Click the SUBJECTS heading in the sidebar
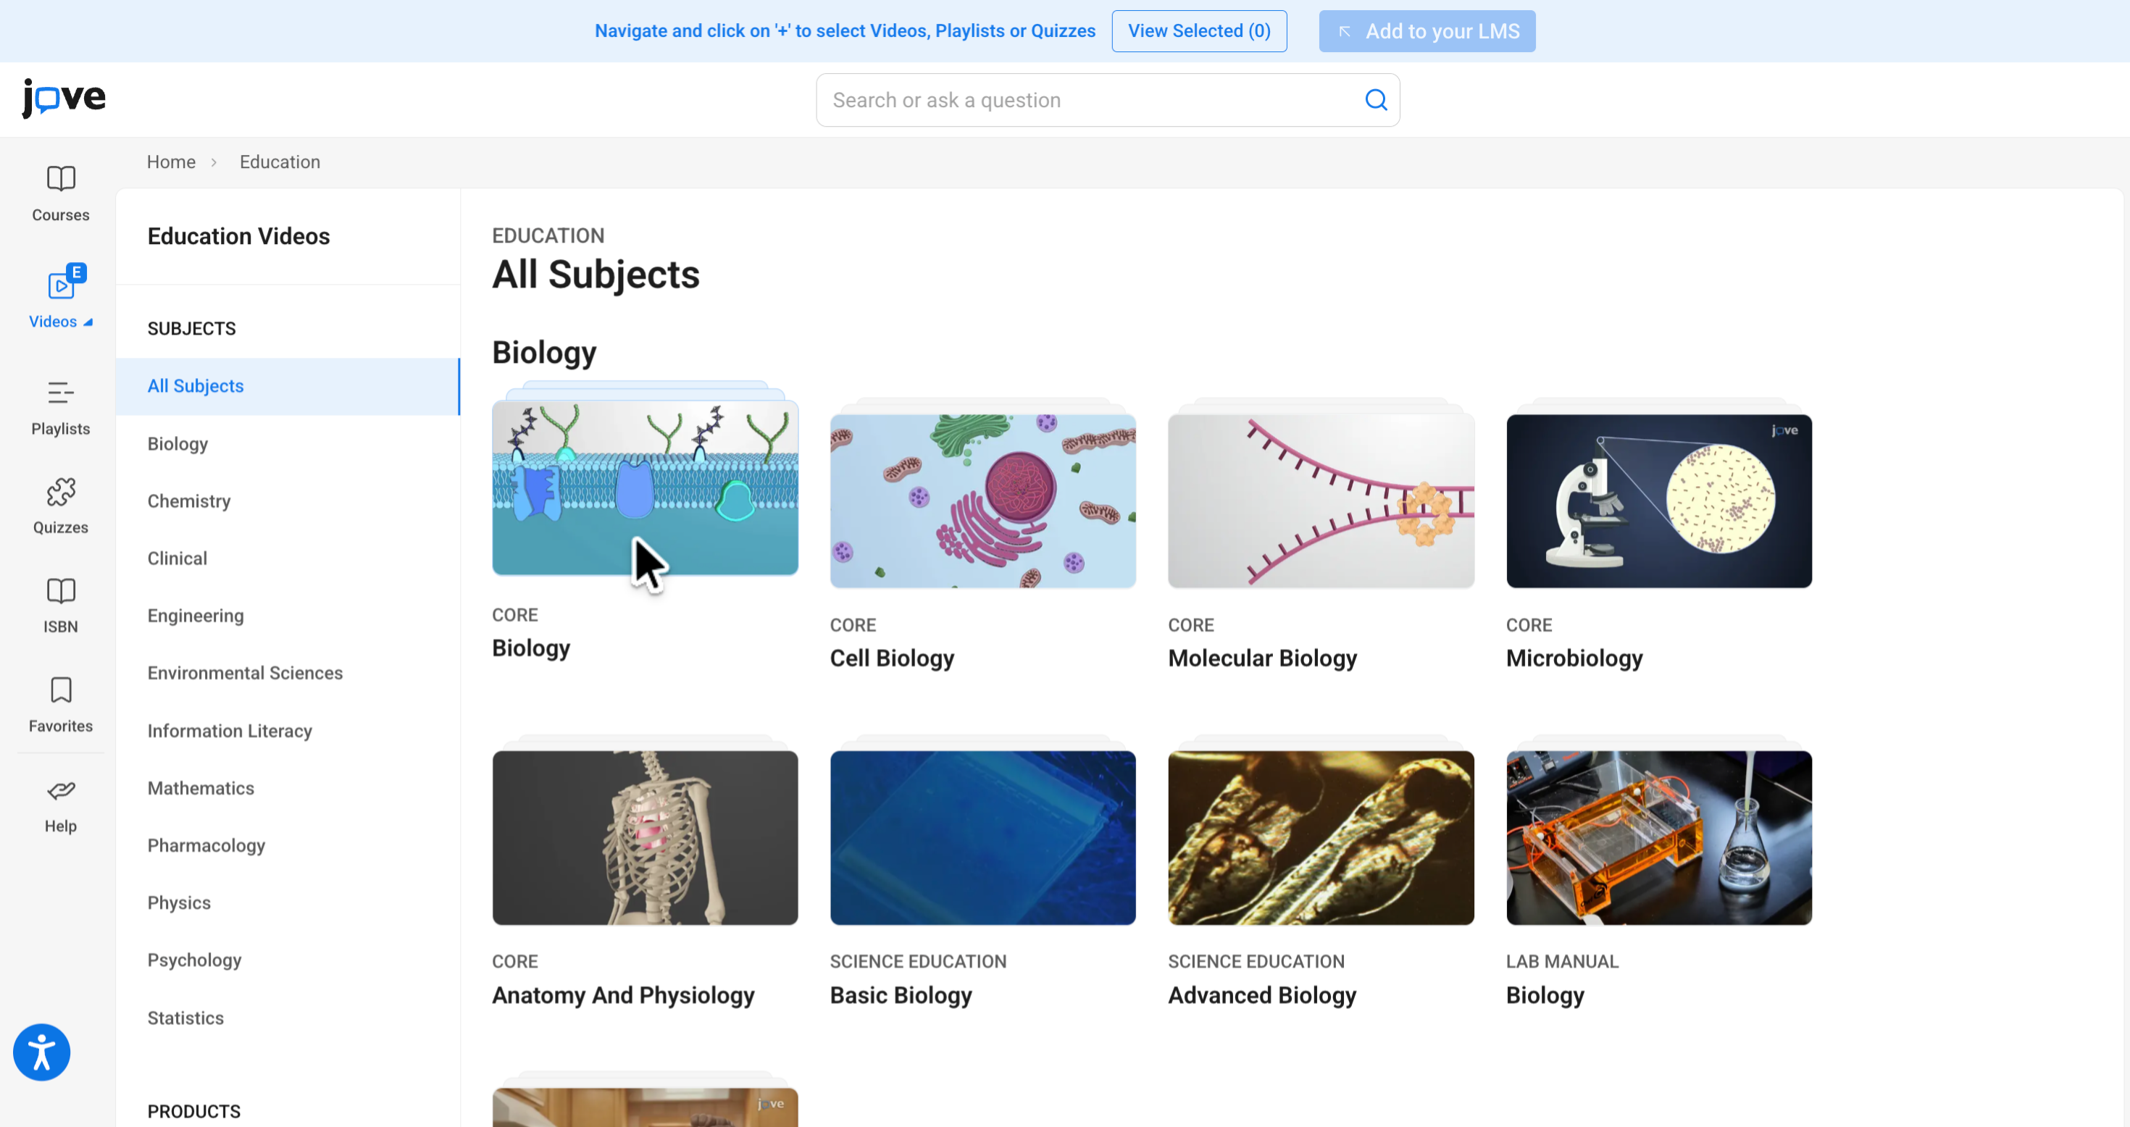2130x1127 pixels. (x=191, y=329)
